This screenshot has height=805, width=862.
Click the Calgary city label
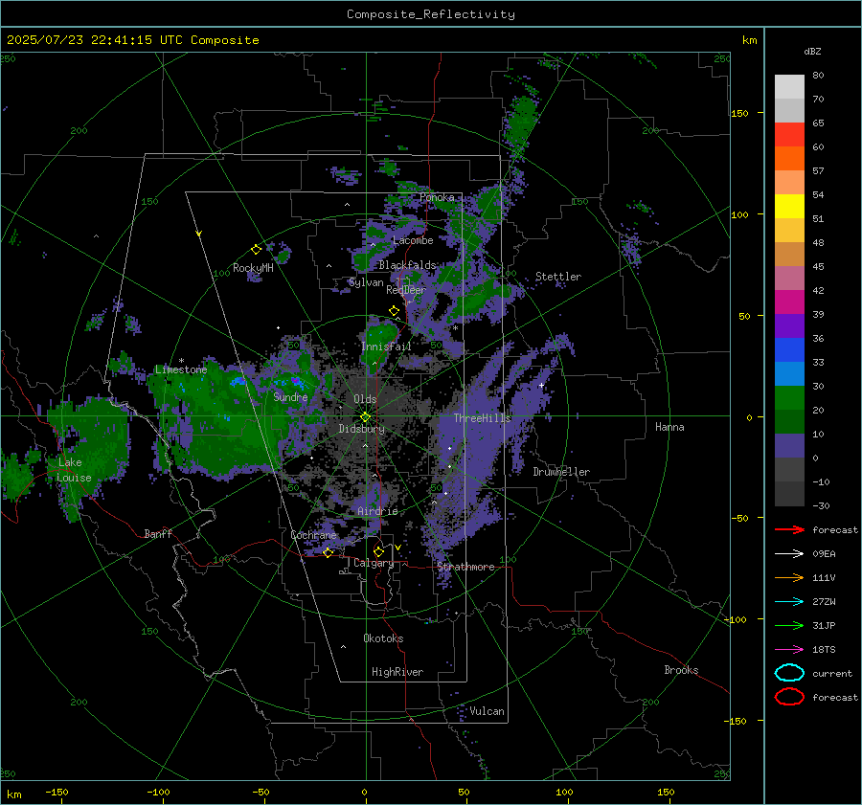[x=374, y=563]
